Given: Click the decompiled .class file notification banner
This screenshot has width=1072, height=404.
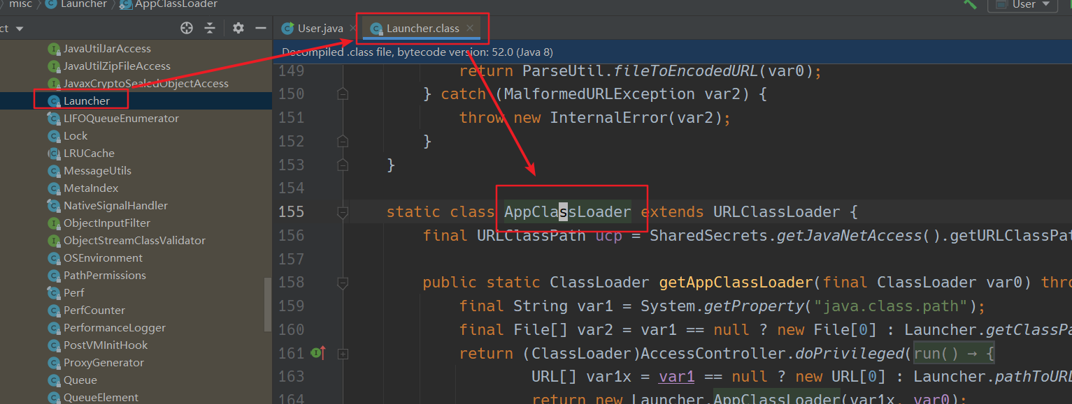Looking at the screenshot, I should 671,52.
